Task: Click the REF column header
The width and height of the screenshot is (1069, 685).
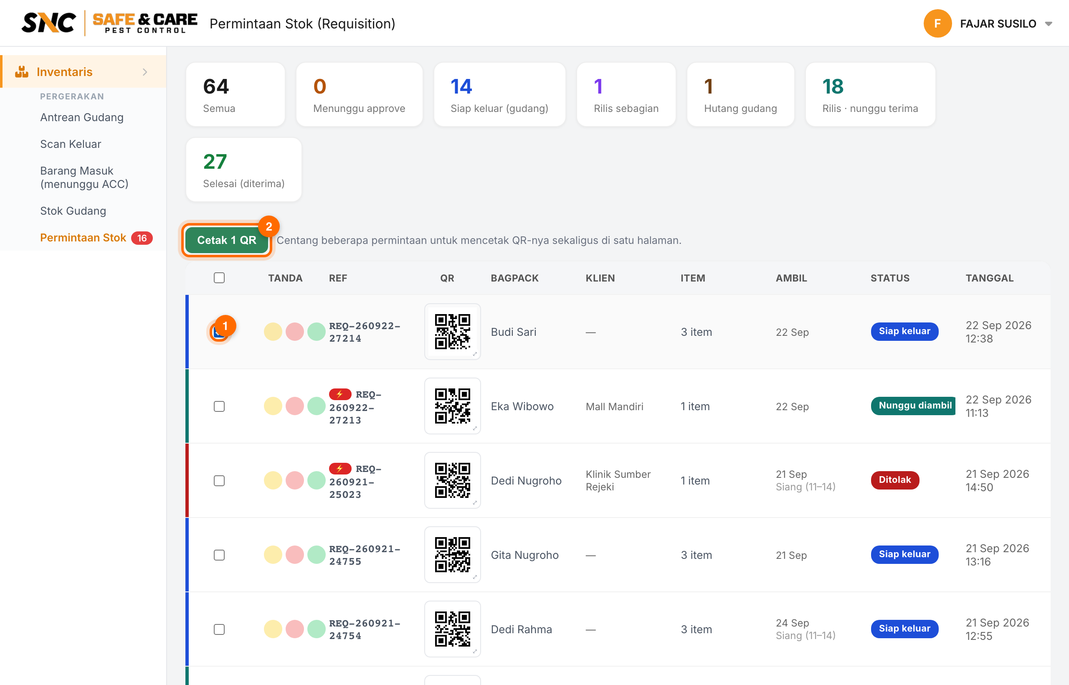Action: pos(338,278)
